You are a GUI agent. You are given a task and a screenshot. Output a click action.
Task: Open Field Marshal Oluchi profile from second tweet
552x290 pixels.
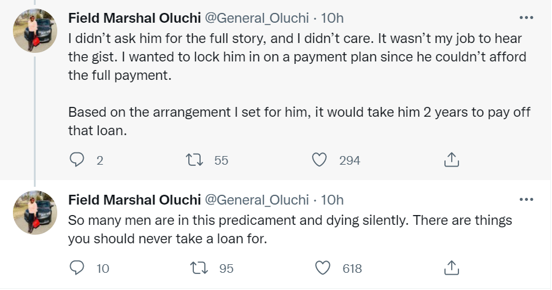(x=134, y=200)
